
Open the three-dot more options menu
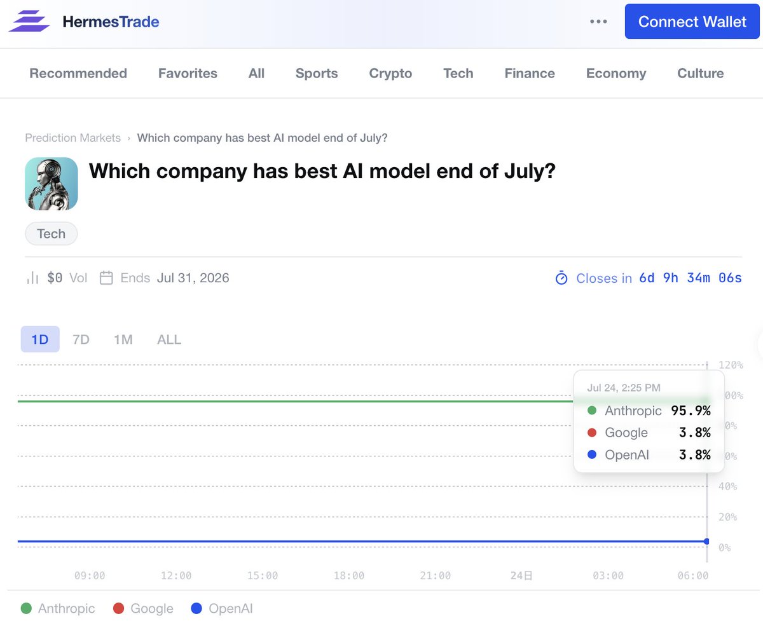pyautogui.click(x=598, y=22)
